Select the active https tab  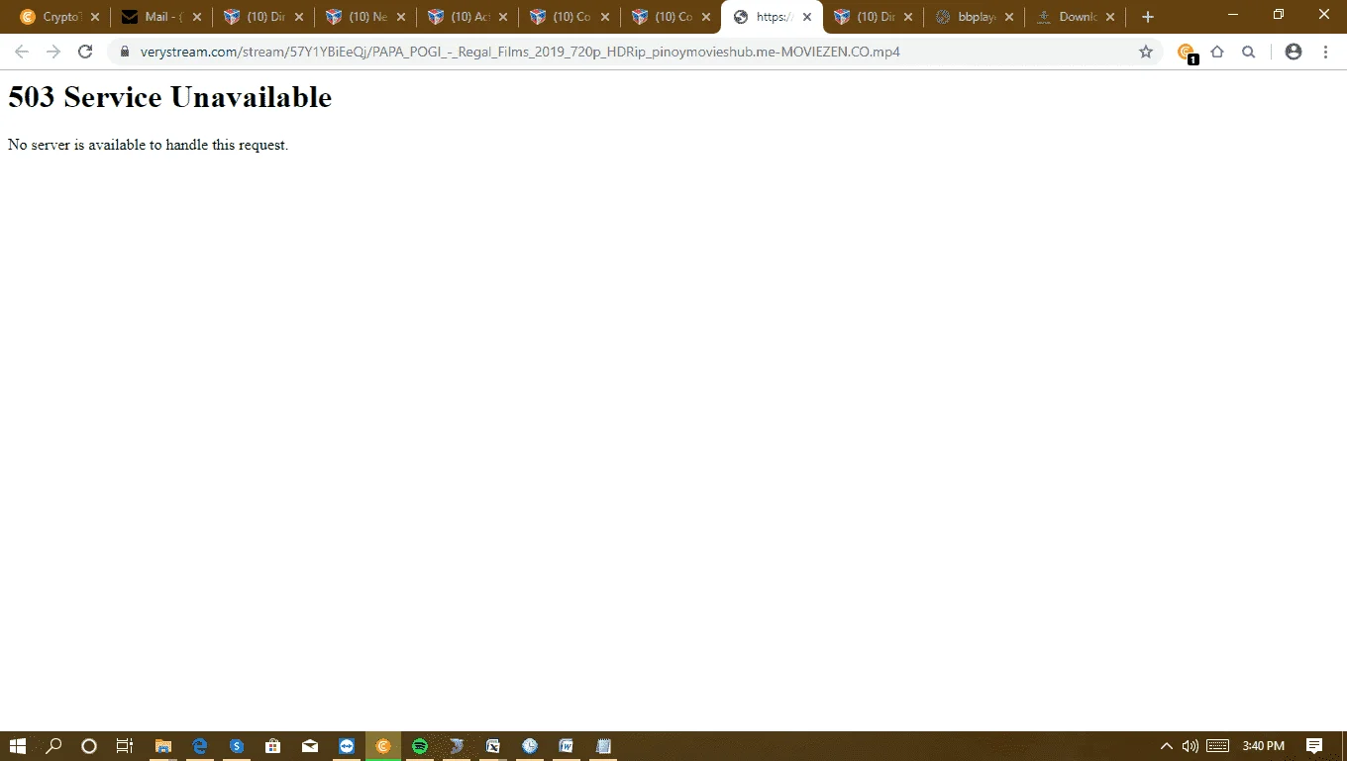[774, 17]
